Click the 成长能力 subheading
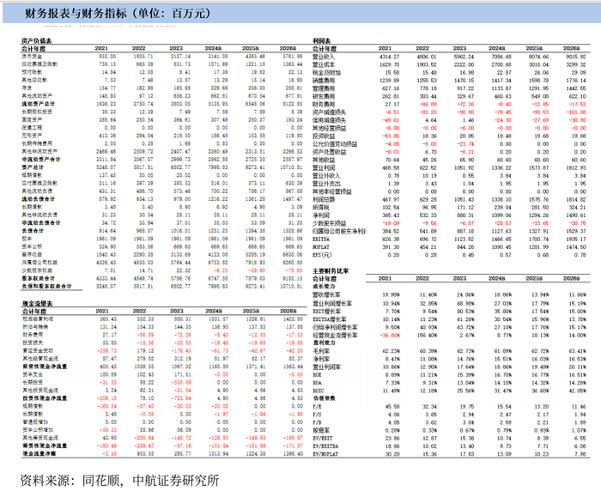Viewport: 601px width, 491px height. coord(324,287)
